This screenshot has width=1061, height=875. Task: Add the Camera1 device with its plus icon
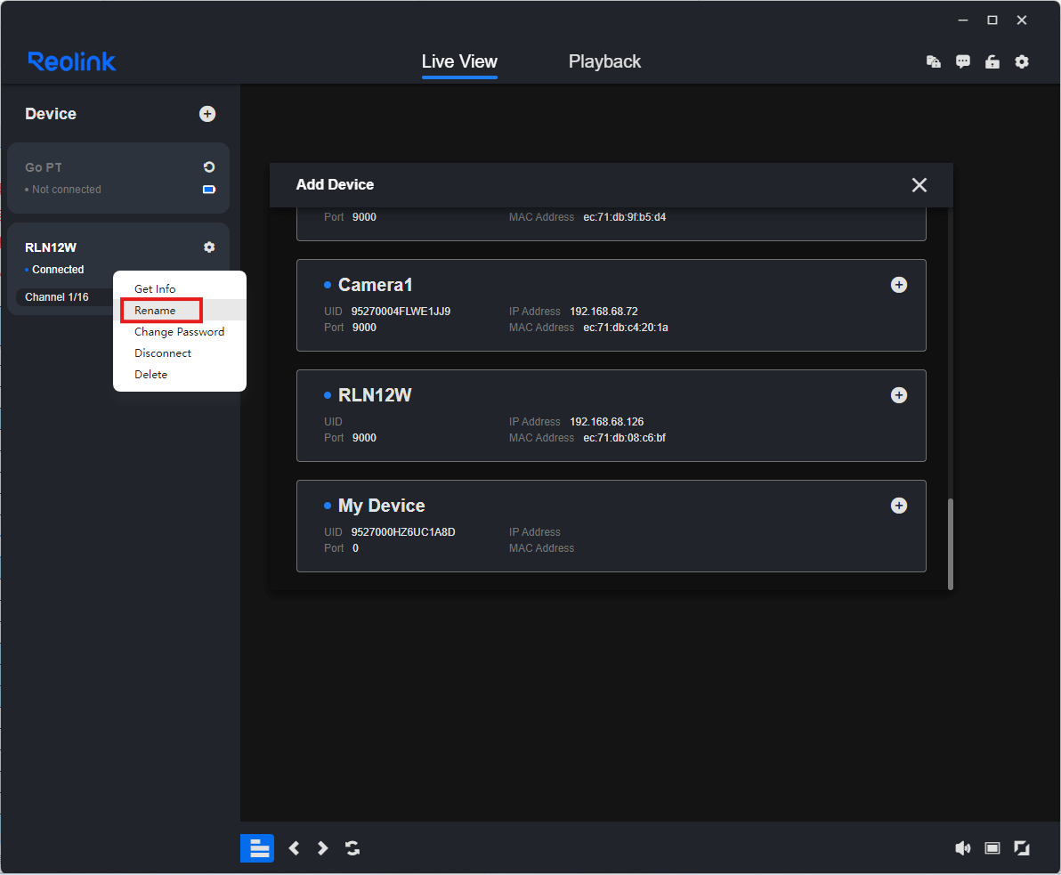(x=899, y=285)
